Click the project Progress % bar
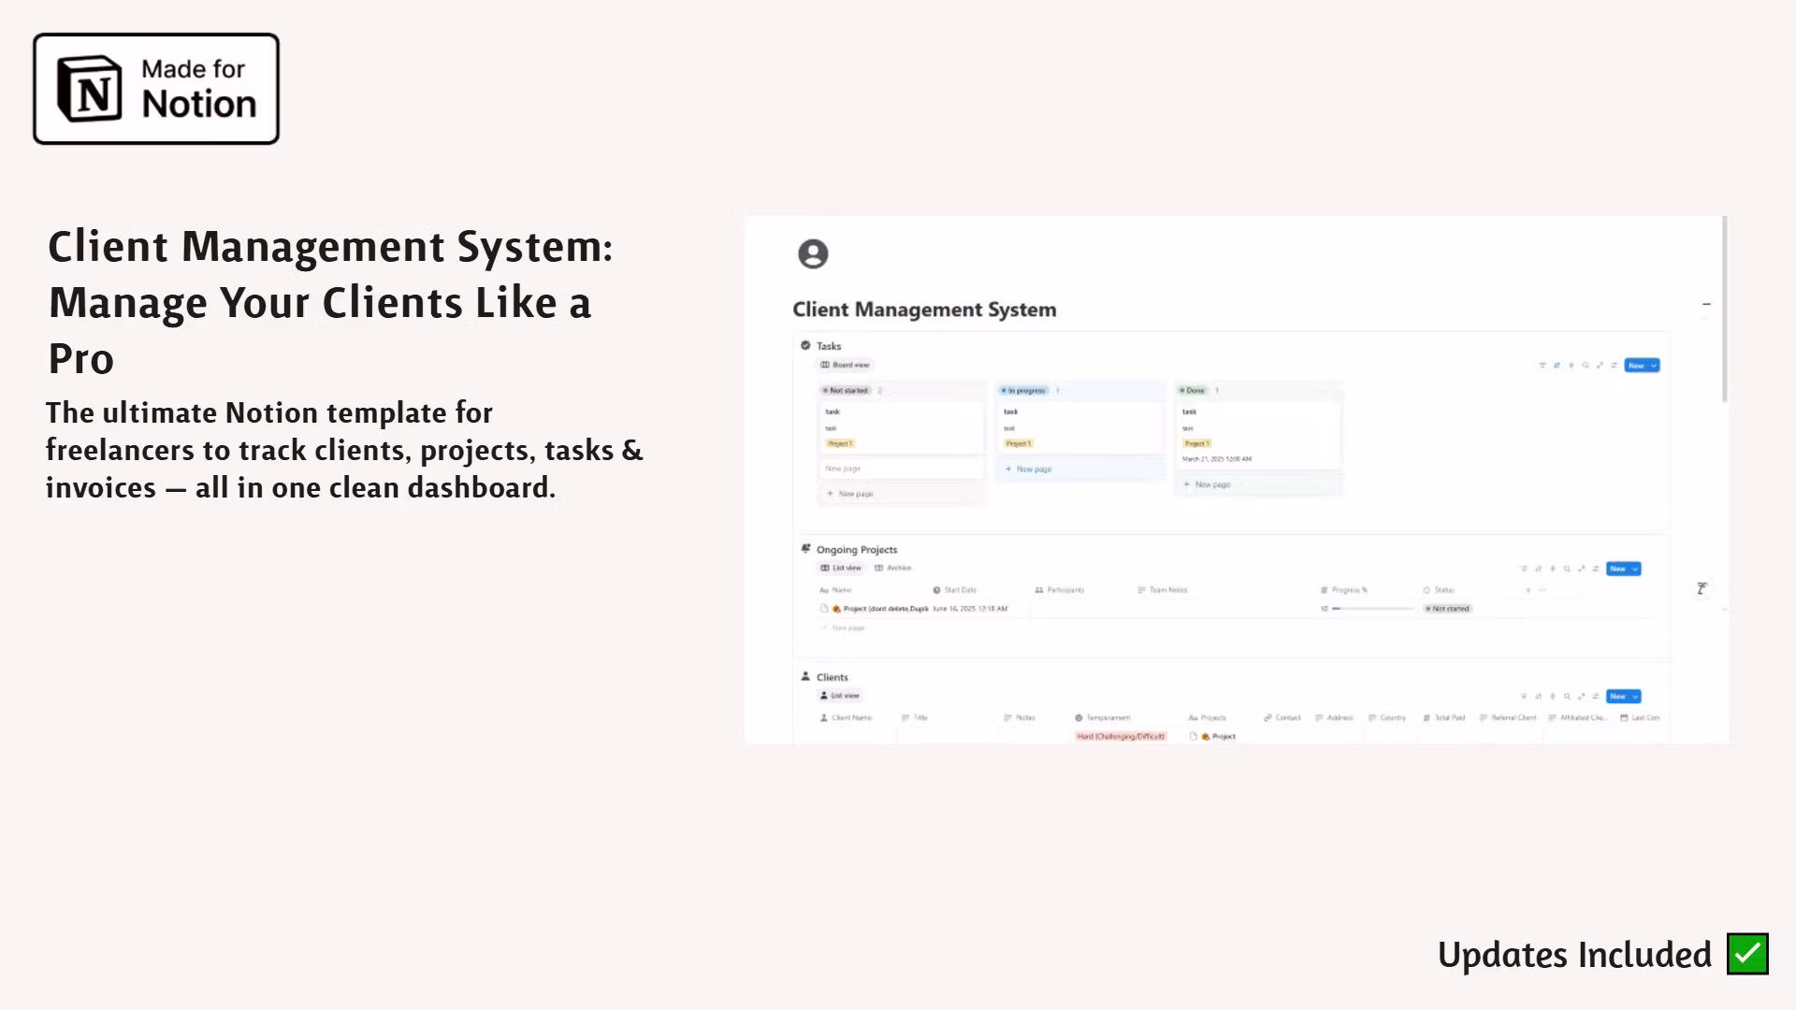Screen dimensions: 1796x1010 click(x=1373, y=609)
